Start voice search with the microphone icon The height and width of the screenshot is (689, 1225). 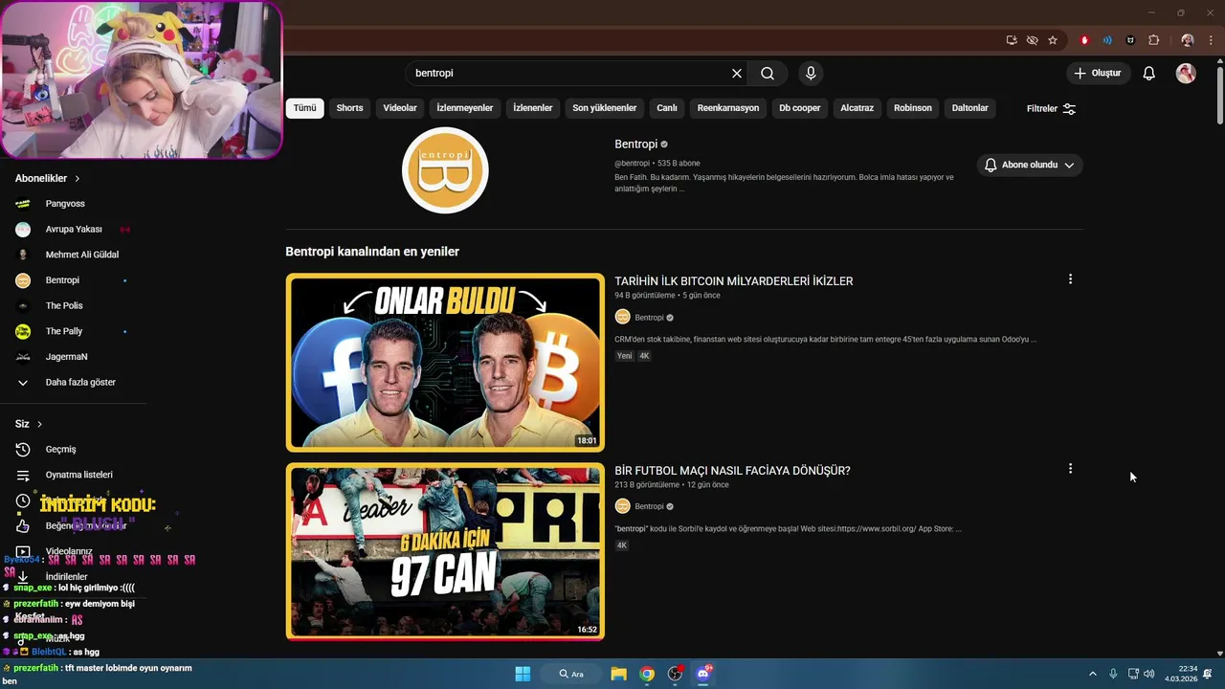811,73
